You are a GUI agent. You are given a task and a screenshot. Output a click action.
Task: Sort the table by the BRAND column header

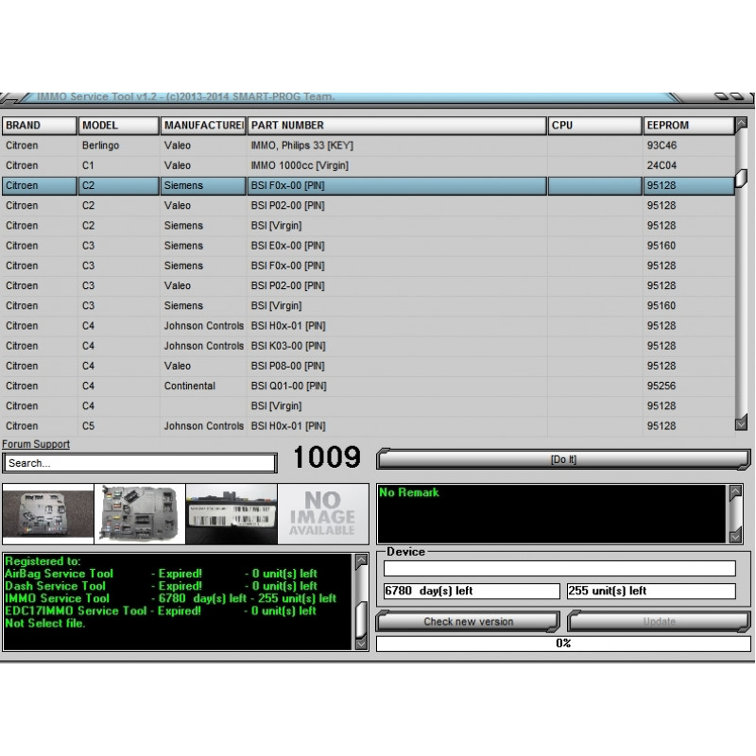coord(38,125)
